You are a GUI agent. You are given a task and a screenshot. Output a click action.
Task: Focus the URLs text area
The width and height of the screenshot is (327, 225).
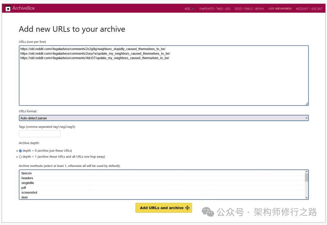(x=164, y=75)
